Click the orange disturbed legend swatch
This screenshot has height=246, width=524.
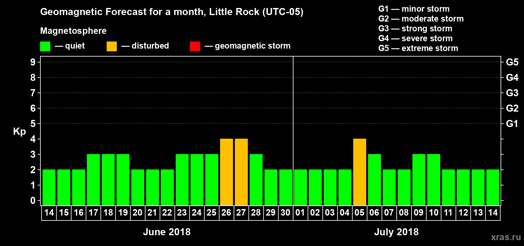pos(112,46)
